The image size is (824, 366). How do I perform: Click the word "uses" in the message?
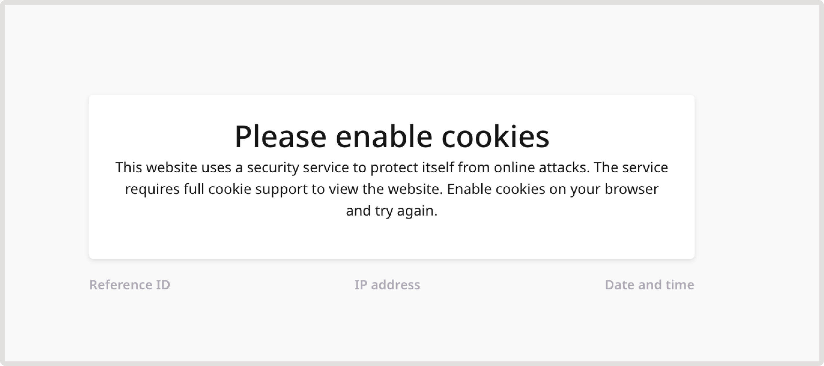(x=216, y=167)
